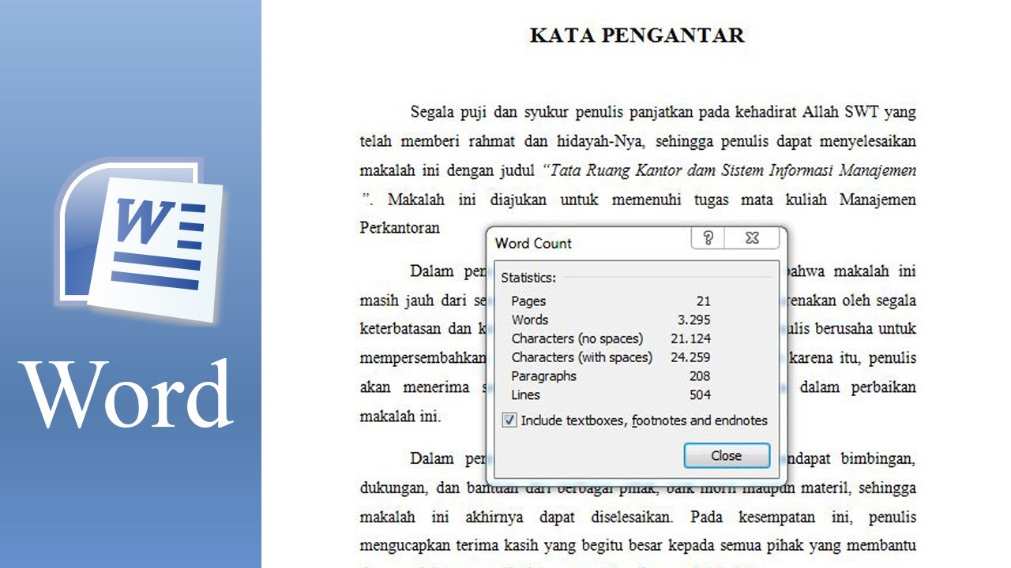Click the KATA PENGANTAR heading
Image resolution: width=1011 pixels, height=568 pixels.
coord(637,35)
